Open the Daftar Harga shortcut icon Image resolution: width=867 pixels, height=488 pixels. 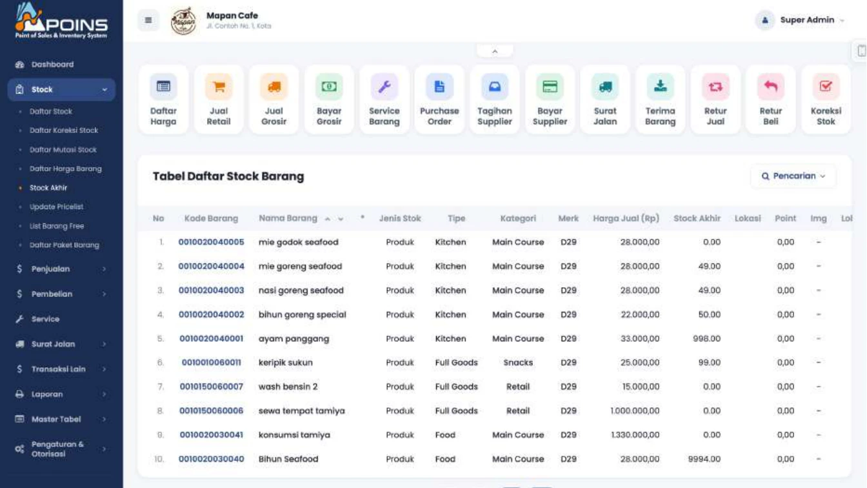[163, 86]
